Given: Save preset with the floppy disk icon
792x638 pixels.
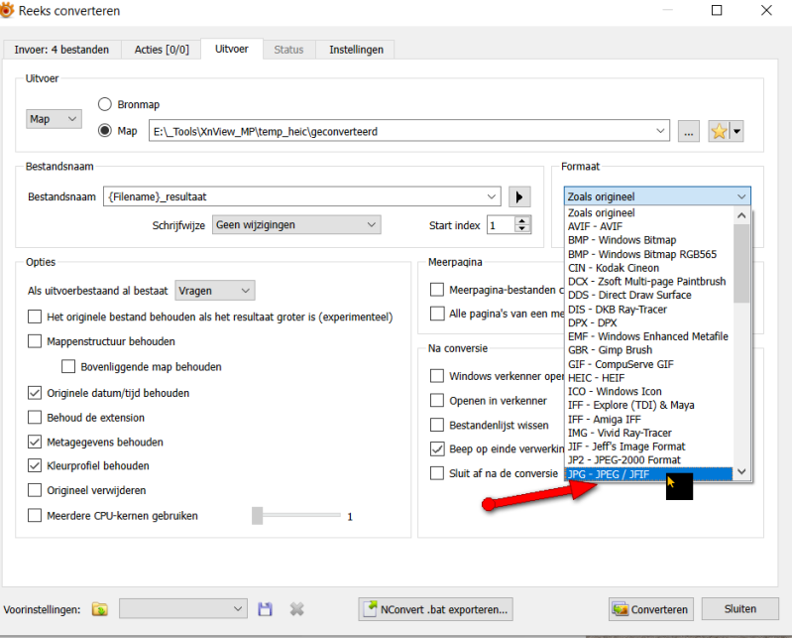Looking at the screenshot, I should coord(265,608).
